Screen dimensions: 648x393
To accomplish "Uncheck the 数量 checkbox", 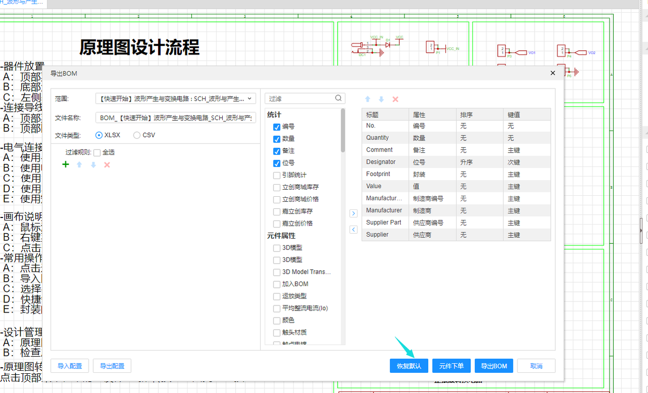I will (x=277, y=139).
